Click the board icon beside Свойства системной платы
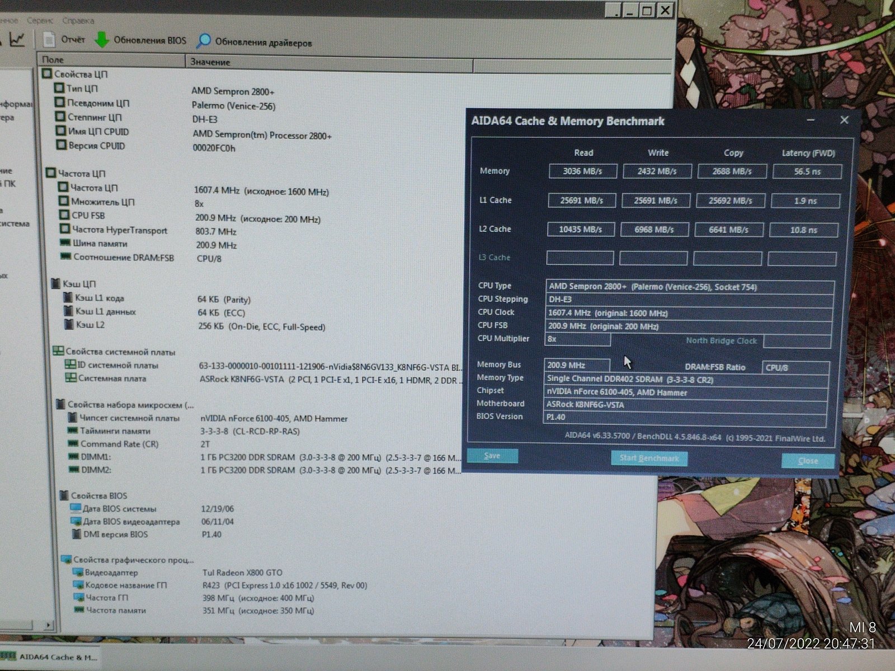The height and width of the screenshot is (671, 895). pyautogui.click(x=58, y=351)
